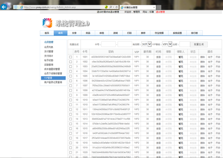Viewport: 223px width, 158px height.
Task: Tick the checkbox for card 1007
Action: coord(70,86)
